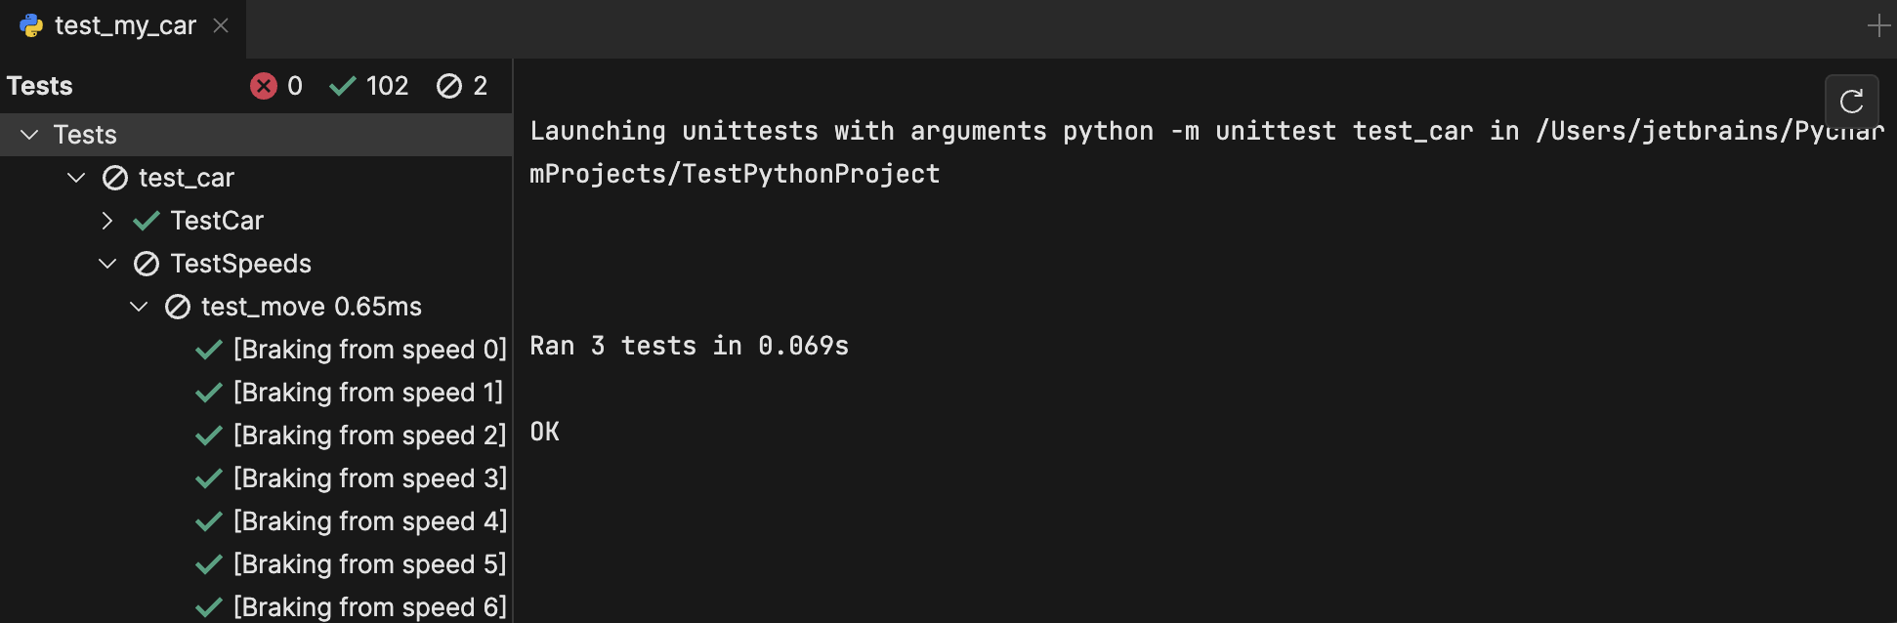Click the green checkmark beside TestCar
1897x623 pixels.
pos(147,221)
